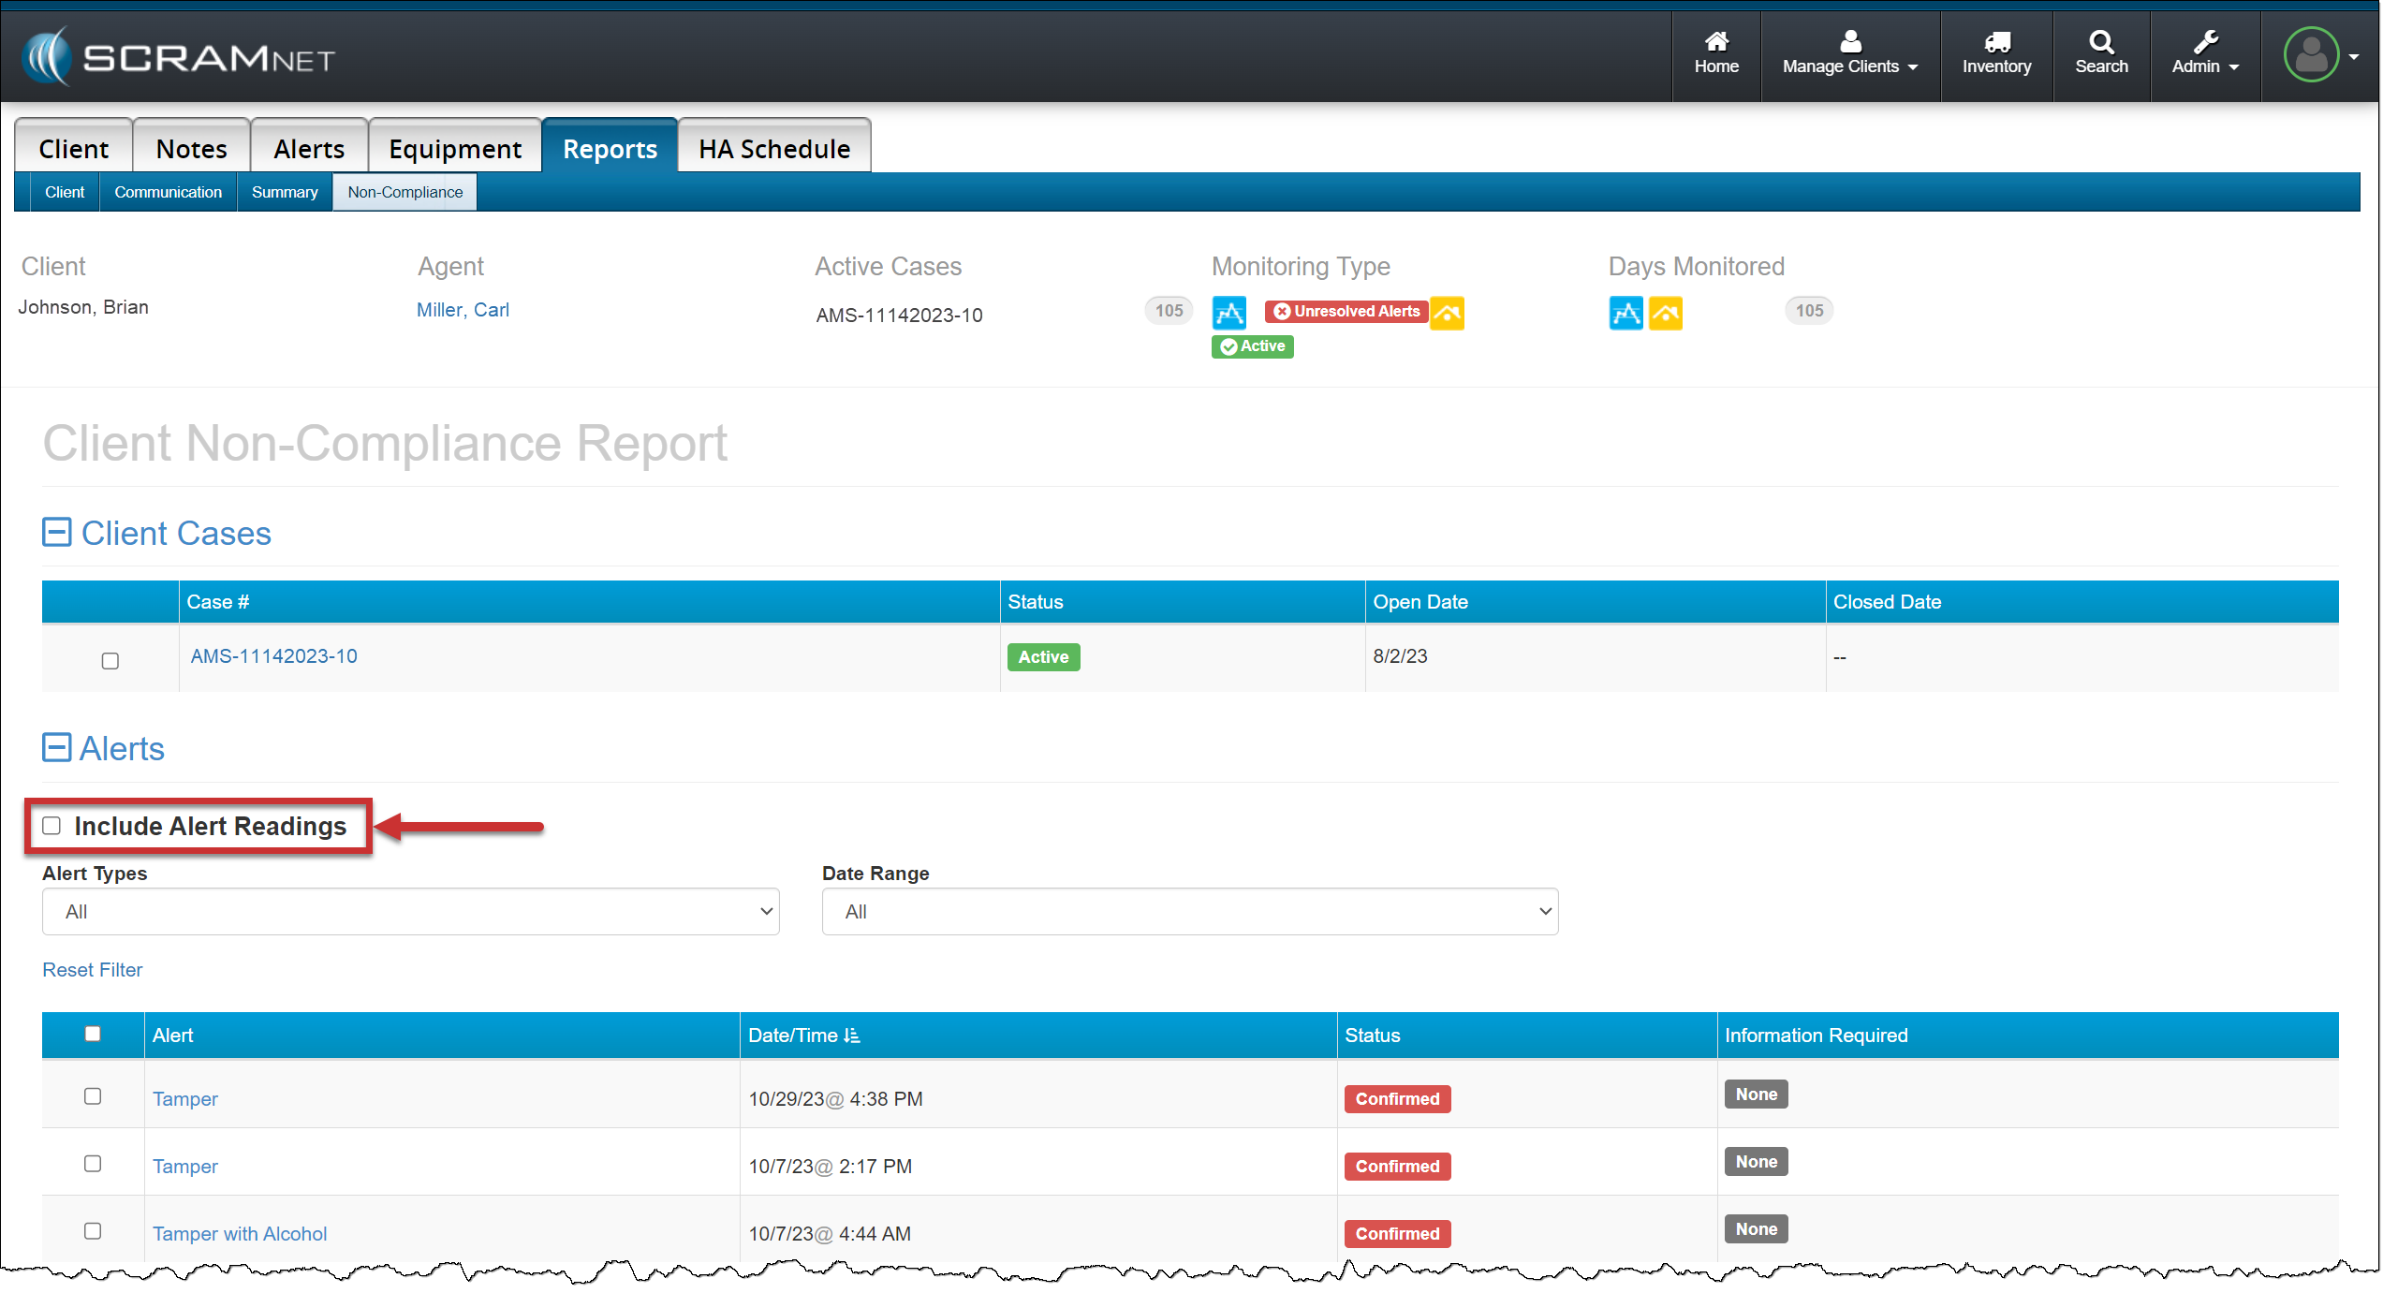Click the SCRAMNET logo

(178, 57)
